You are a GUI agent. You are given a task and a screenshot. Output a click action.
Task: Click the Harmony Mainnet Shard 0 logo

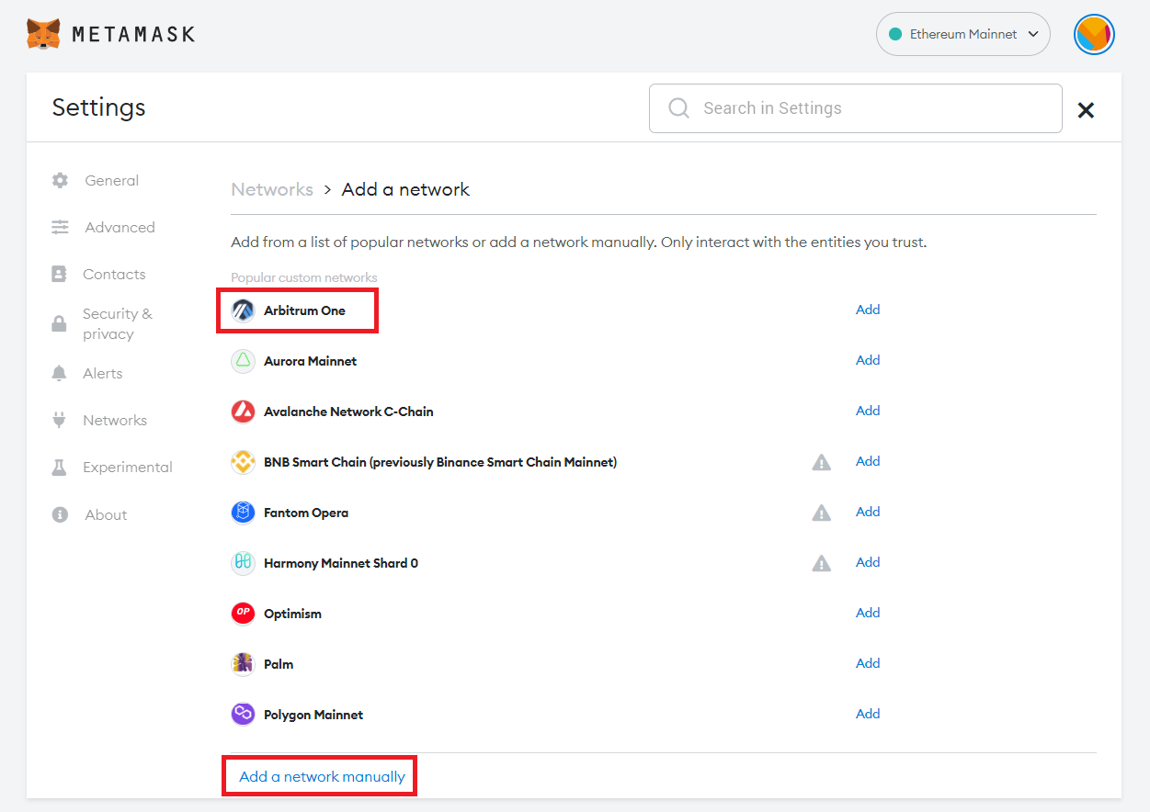[243, 563]
